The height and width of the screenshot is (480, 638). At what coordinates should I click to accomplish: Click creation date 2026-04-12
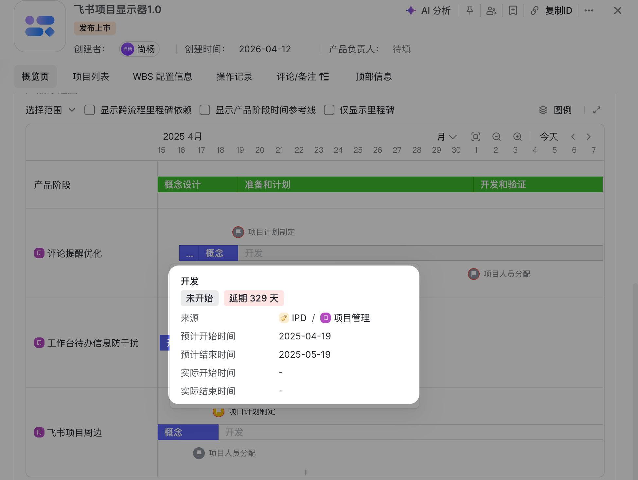265,49
